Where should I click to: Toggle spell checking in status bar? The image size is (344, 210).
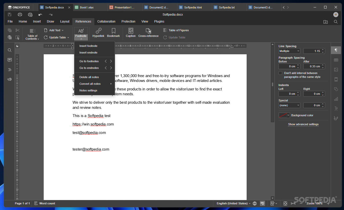(262, 203)
